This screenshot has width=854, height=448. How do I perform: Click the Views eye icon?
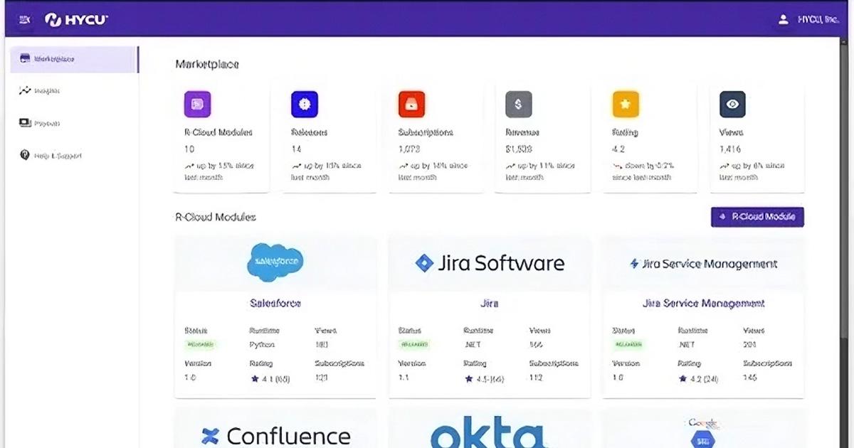732,104
